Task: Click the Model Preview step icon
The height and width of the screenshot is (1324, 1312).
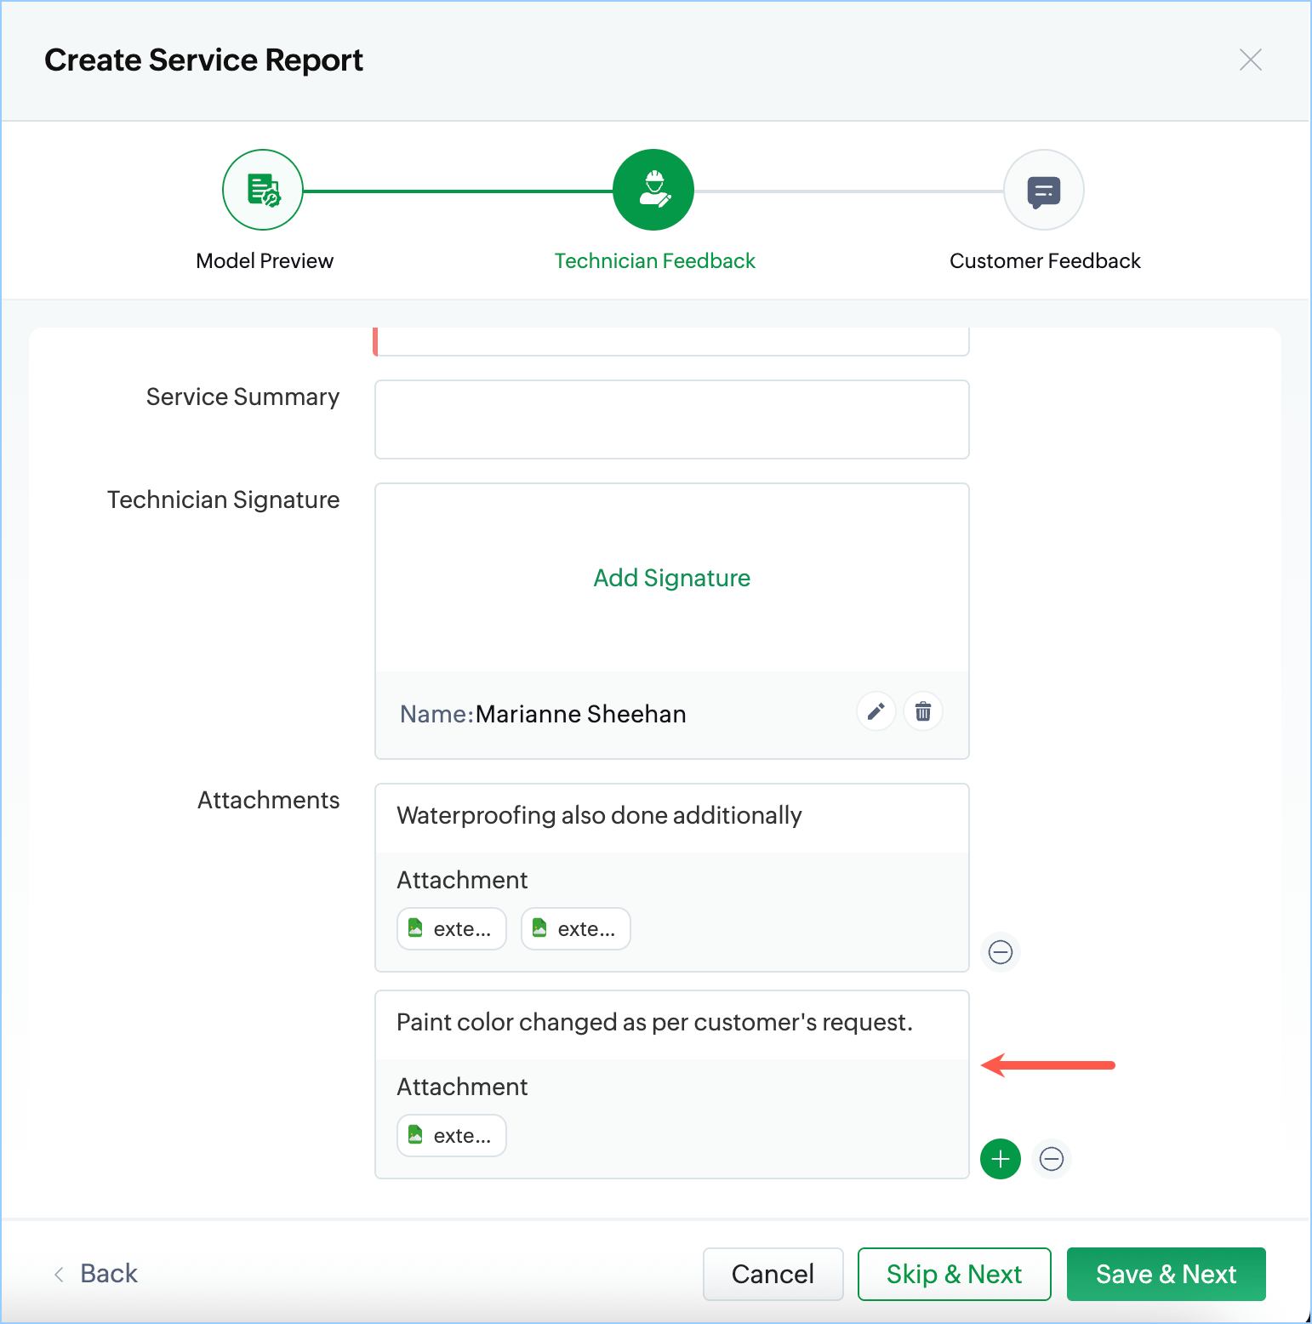Action: tap(263, 190)
